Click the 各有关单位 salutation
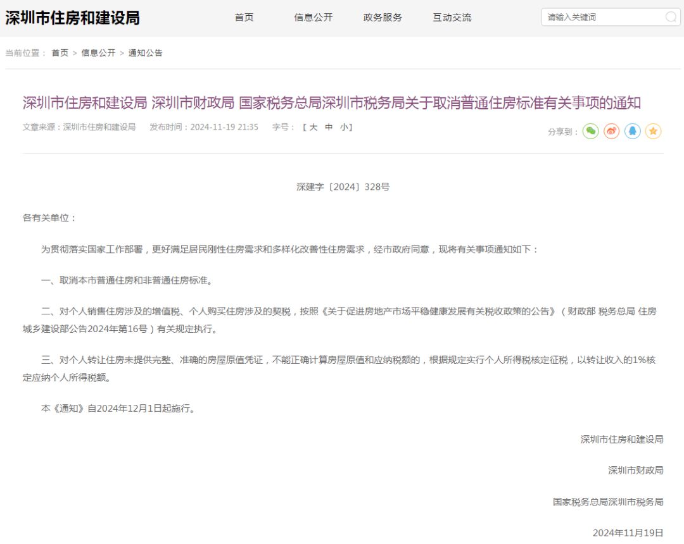Viewport: 684px width, 544px height. point(49,218)
